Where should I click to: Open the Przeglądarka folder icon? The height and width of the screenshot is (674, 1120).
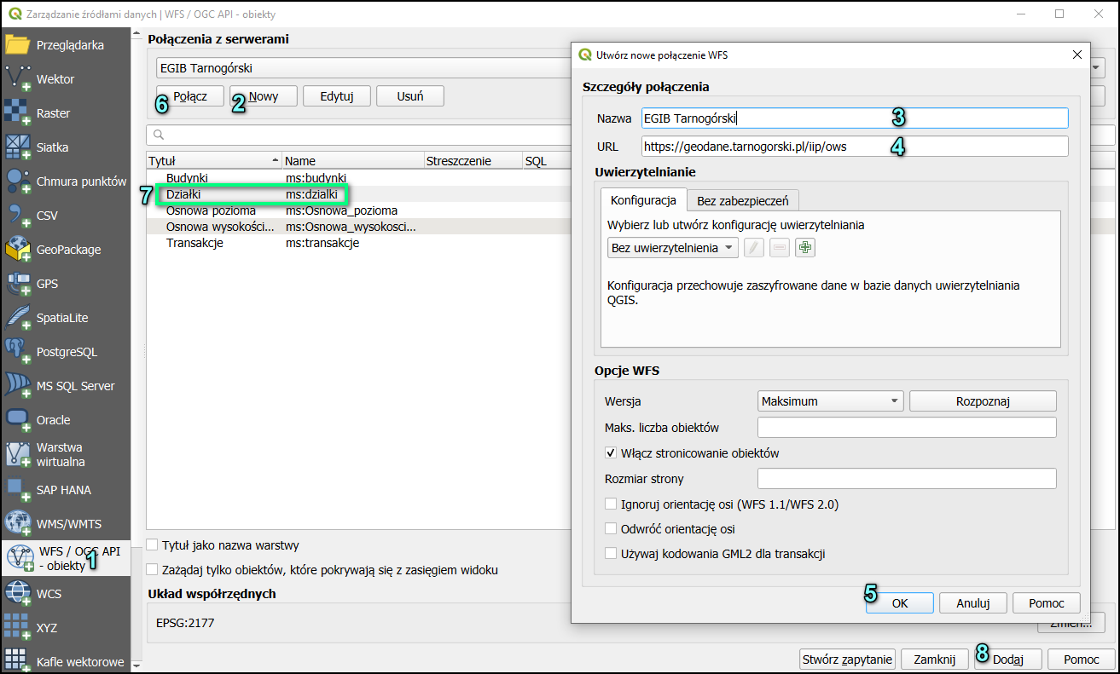pos(19,44)
